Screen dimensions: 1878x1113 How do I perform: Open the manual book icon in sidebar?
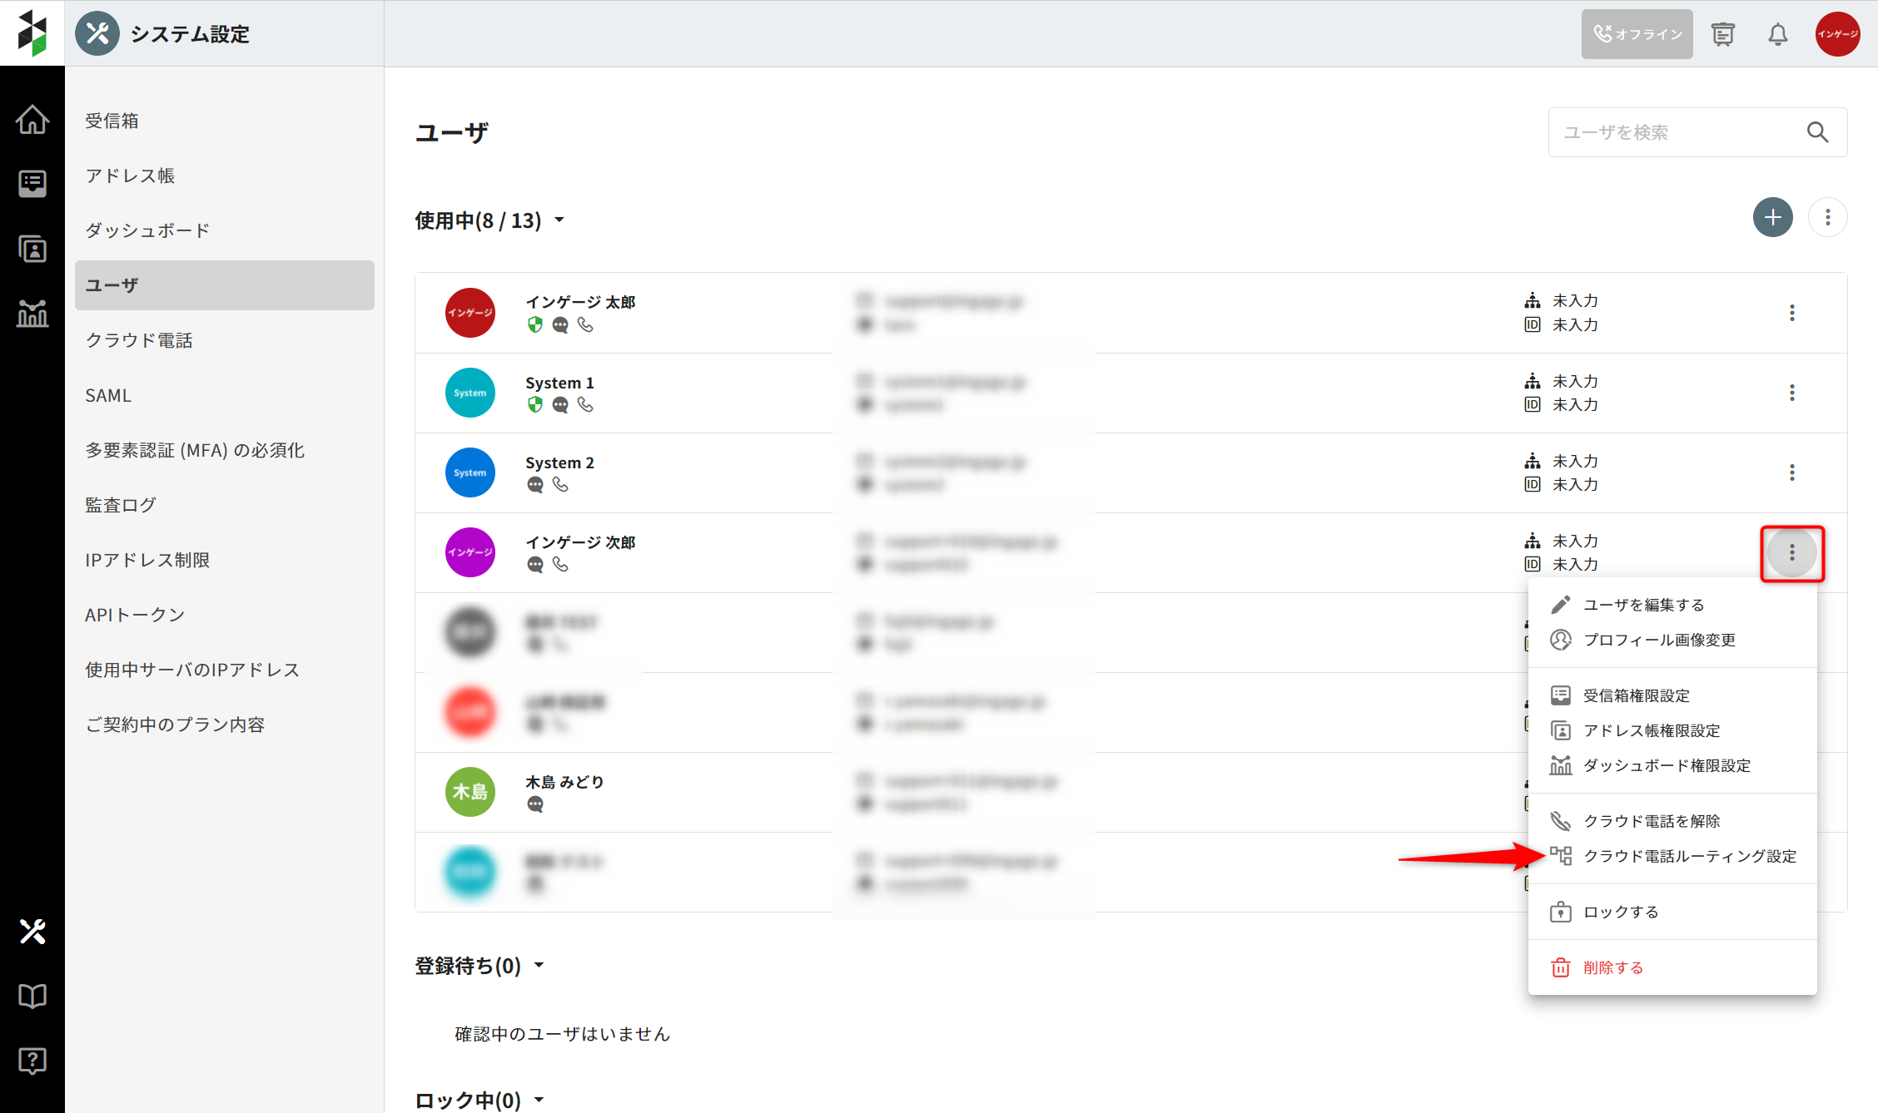click(x=32, y=996)
